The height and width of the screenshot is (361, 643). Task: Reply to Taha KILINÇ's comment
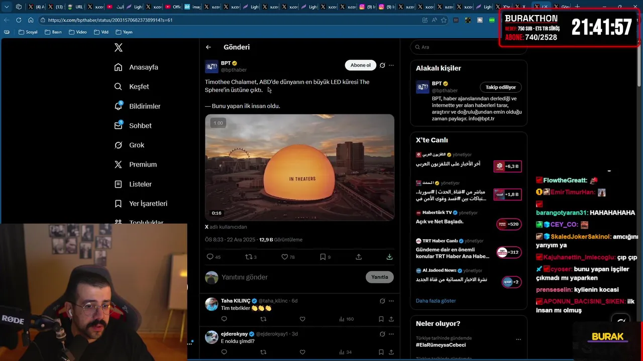pyautogui.click(x=224, y=319)
